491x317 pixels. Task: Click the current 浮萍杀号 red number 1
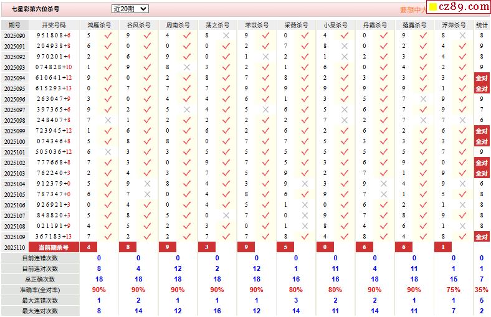tap(443, 247)
